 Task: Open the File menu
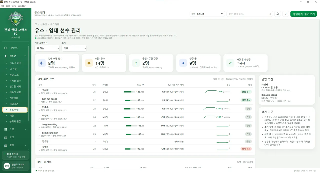click(2, 6)
